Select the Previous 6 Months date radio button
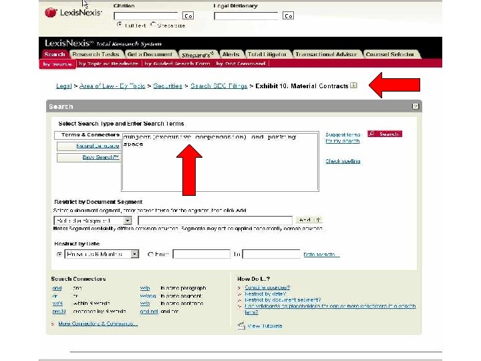The height and width of the screenshot is (361, 481). tap(59, 254)
